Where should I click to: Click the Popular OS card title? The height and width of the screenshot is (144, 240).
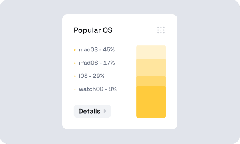[x=93, y=30]
